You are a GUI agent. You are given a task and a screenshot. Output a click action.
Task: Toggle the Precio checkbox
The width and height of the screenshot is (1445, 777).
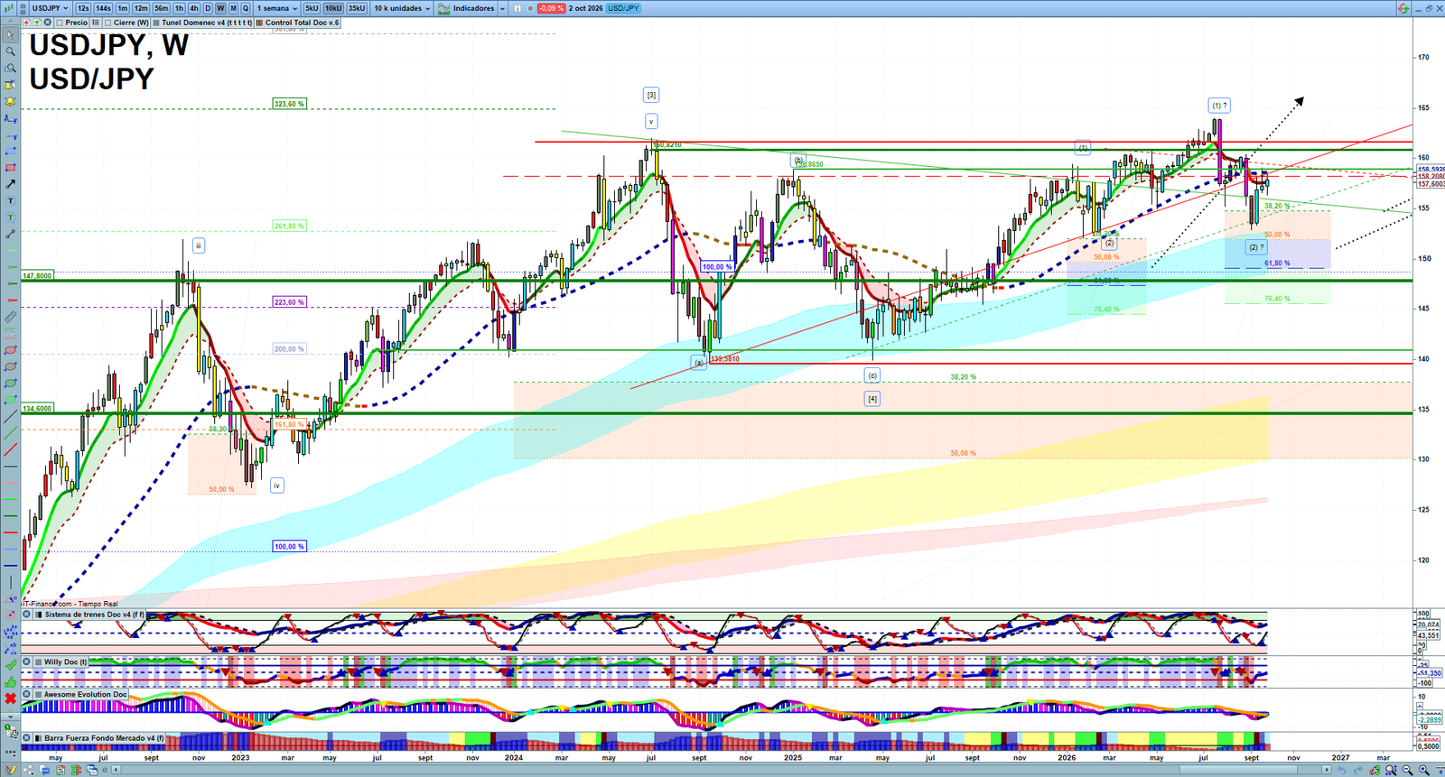(x=60, y=23)
